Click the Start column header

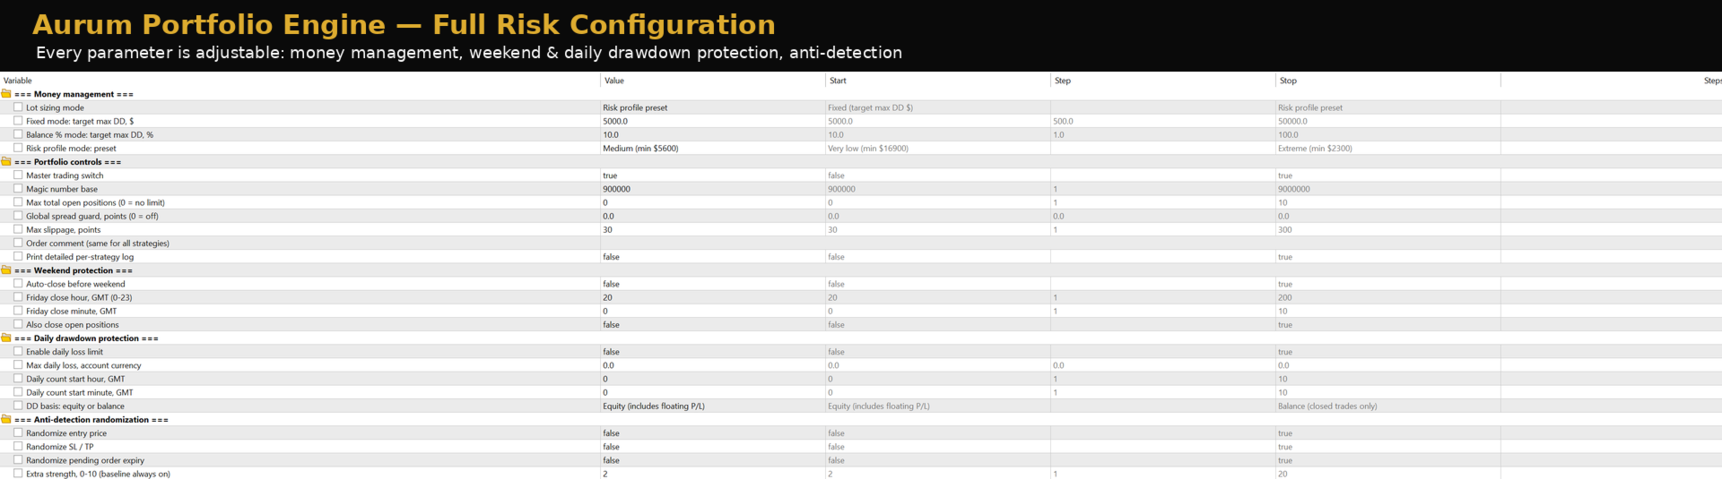tap(938, 81)
